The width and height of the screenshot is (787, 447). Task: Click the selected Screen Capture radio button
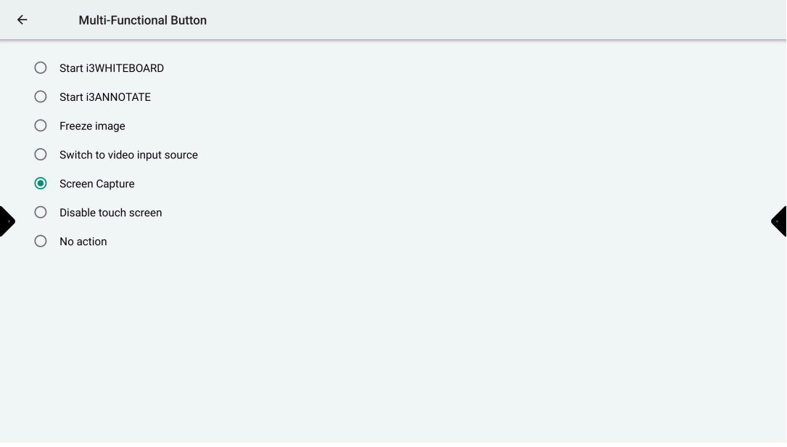(x=41, y=184)
